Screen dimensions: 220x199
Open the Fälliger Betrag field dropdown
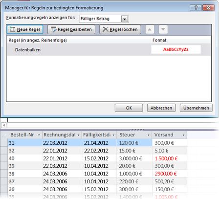tap(125, 19)
